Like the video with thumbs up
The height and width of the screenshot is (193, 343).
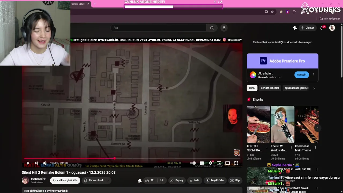coord(150,180)
